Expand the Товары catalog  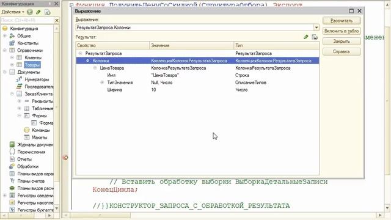(x=12, y=65)
